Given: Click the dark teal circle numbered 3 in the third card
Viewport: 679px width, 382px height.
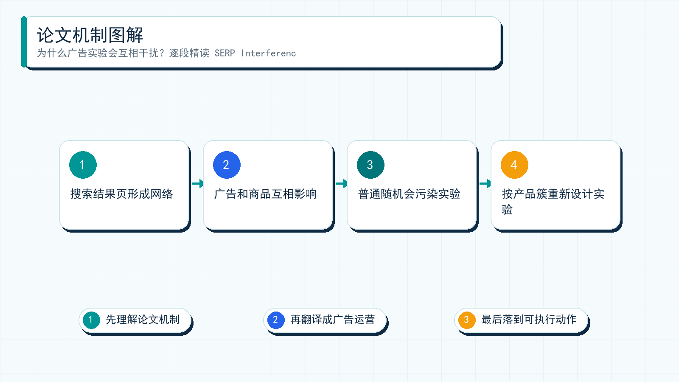Looking at the screenshot, I should pos(370,165).
